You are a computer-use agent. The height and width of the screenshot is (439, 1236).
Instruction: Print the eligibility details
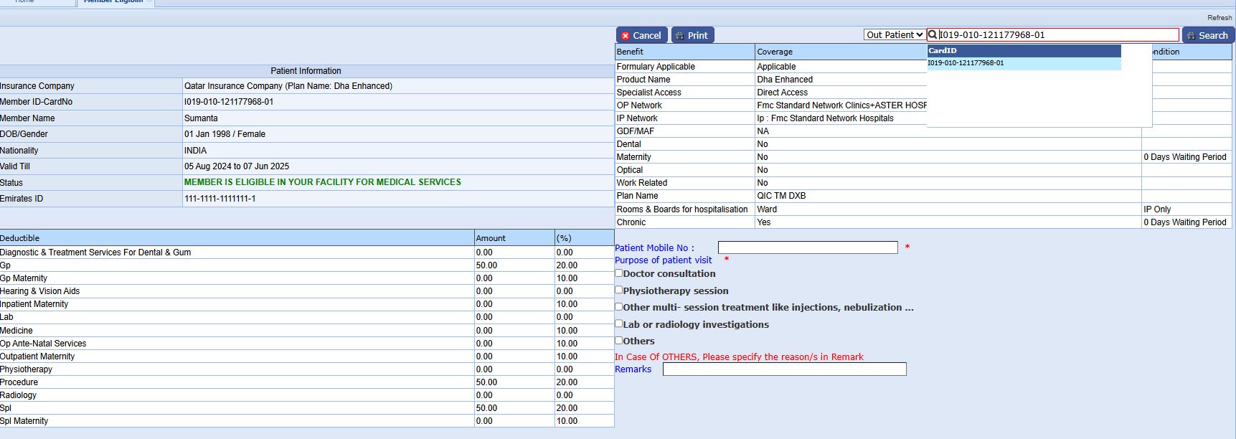click(x=692, y=35)
